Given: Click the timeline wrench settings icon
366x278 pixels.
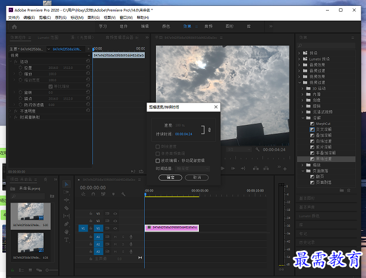Looking at the screenshot, I should pos(123,194).
